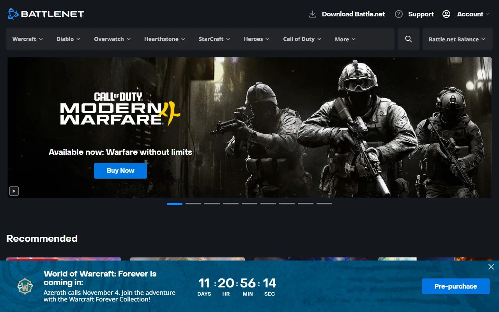This screenshot has width=499, height=312.
Task: Click 'Available now: Warfare without limits' text
Action: (x=120, y=152)
